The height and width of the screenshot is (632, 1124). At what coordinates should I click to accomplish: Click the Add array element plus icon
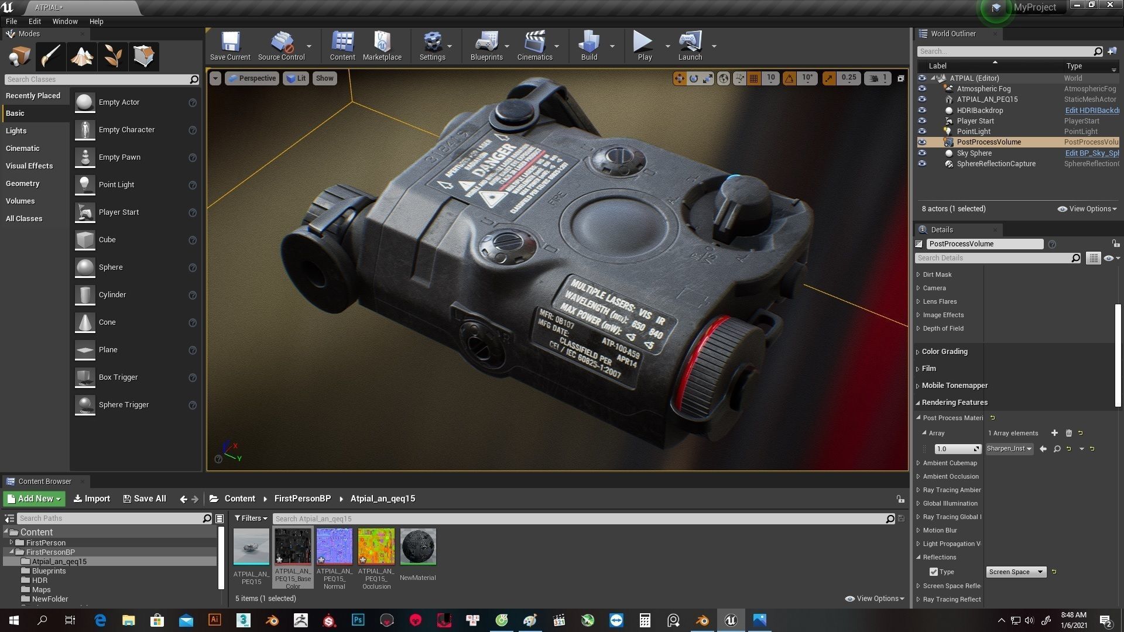pyautogui.click(x=1054, y=433)
